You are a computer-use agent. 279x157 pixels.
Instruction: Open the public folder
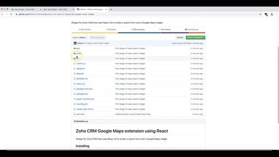(x=79, y=53)
